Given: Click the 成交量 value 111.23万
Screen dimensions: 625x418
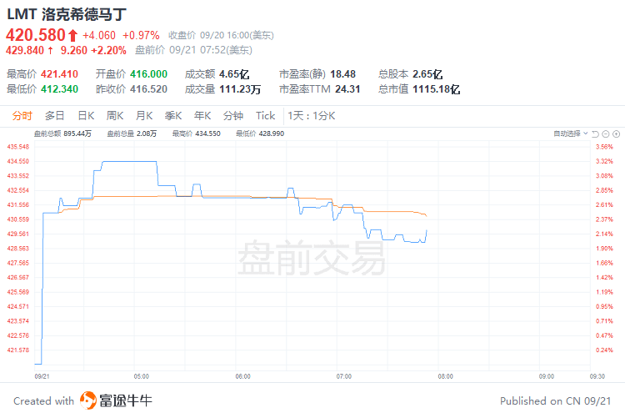Looking at the screenshot, I should 240,89.
